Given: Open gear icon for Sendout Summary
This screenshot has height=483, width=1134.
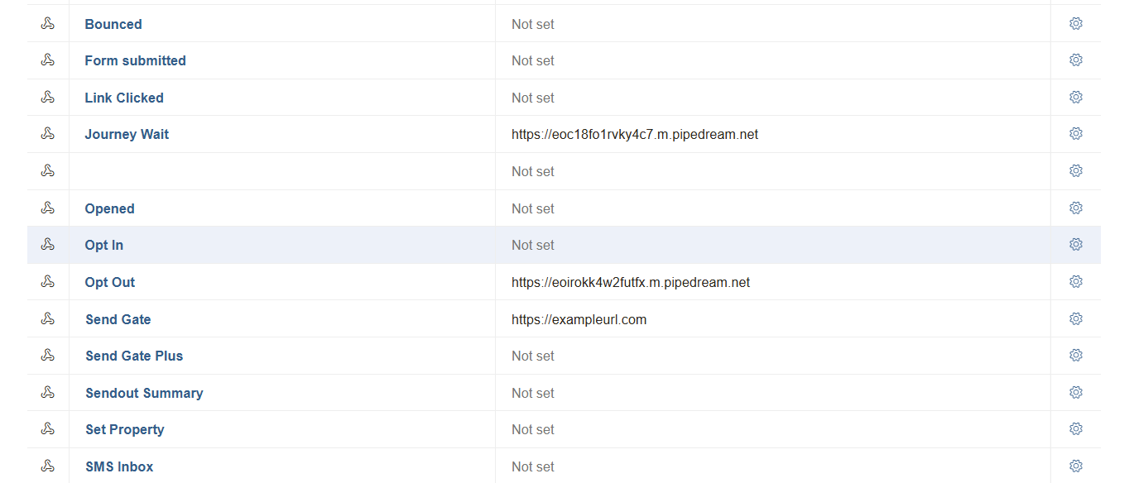Looking at the screenshot, I should 1075,393.
